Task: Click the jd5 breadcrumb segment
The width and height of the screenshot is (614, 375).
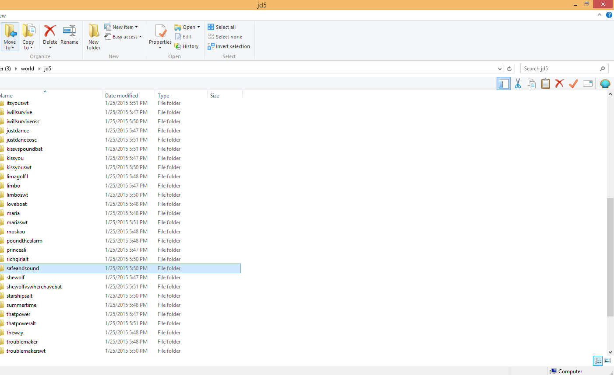Action: 48,69
